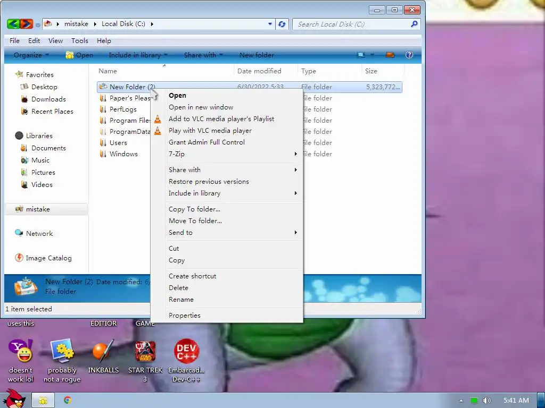Open the Videos library
The width and height of the screenshot is (545, 408).
42,184
